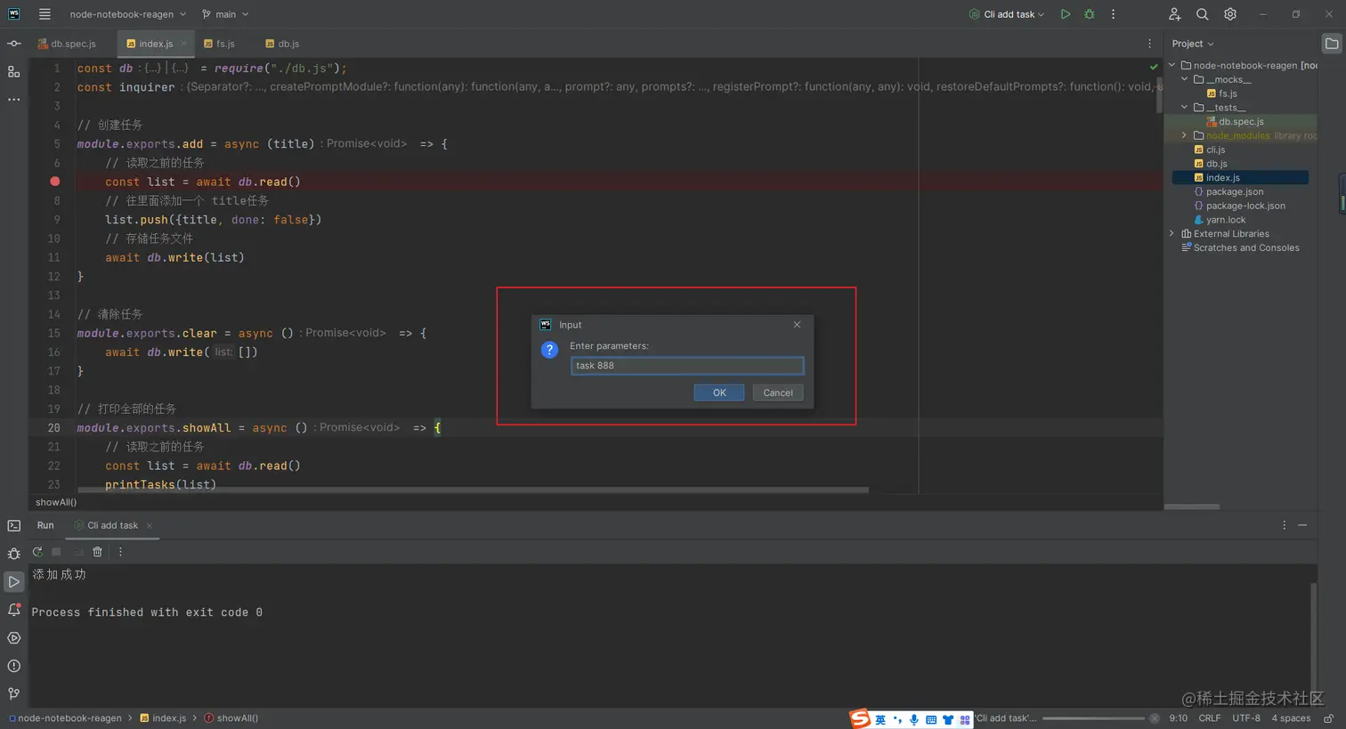Image resolution: width=1346 pixels, height=729 pixels.
Task: Open the Git tool window
Action: (x=14, y=693)
